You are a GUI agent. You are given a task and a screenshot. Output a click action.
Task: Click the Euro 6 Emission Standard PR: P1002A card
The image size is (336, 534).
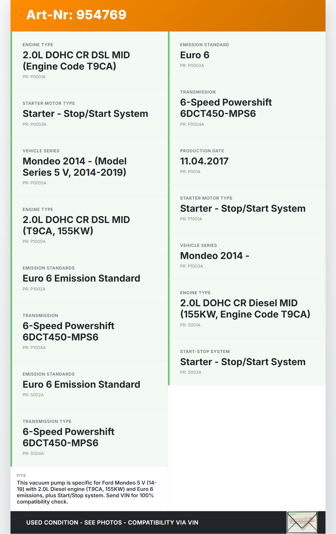[x=89, y=278]
